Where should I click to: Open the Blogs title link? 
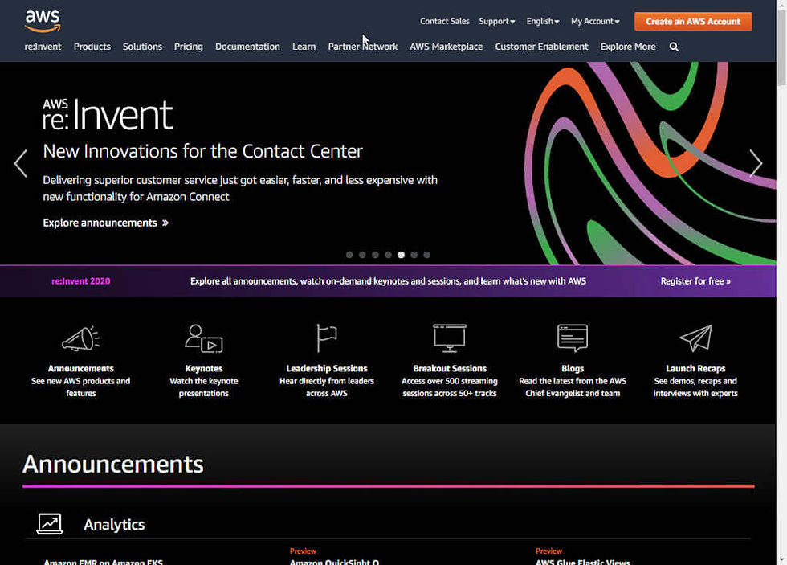[573, 368]
